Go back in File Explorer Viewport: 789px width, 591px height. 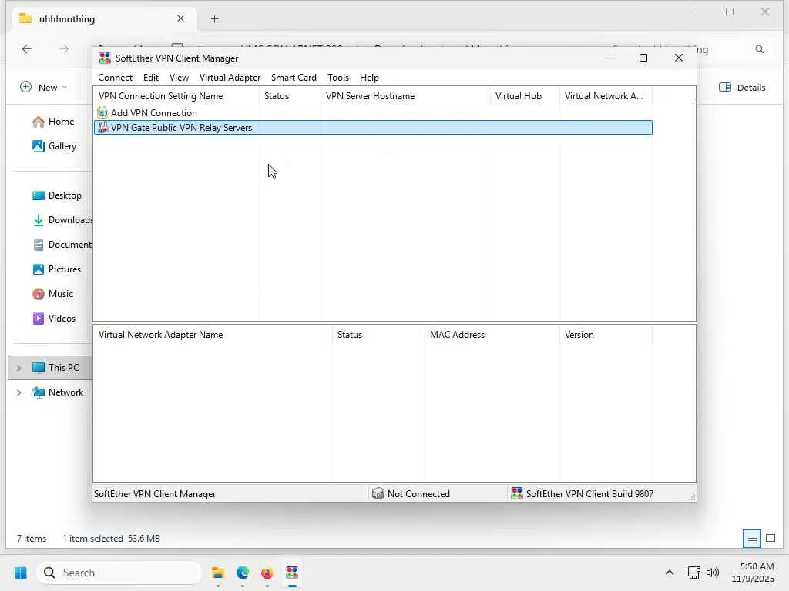click(27, 49)
